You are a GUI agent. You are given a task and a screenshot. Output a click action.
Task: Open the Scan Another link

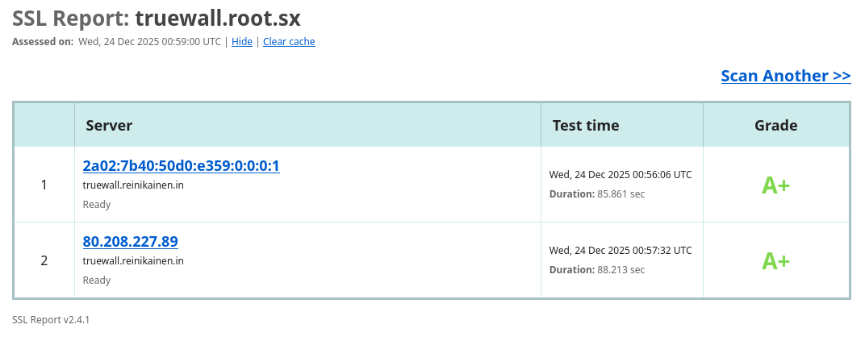coord(785,76)
